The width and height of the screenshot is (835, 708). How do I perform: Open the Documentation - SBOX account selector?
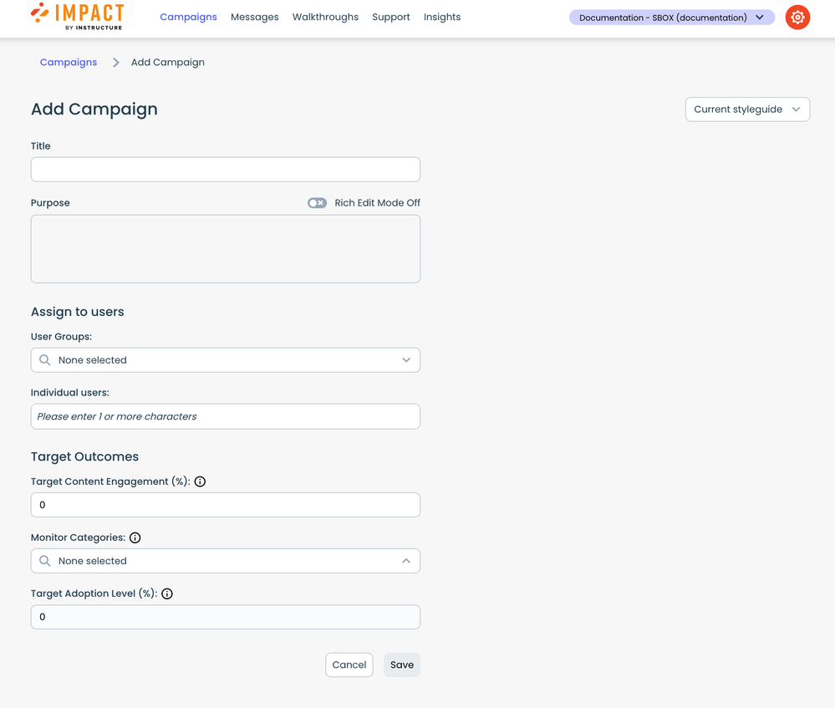coord(671,18)
